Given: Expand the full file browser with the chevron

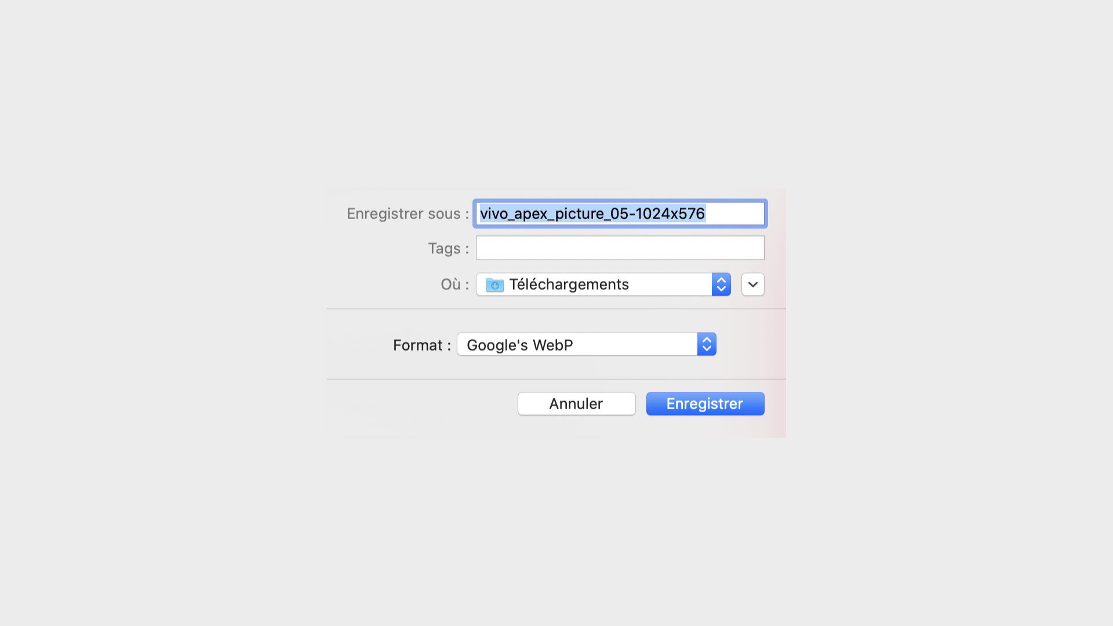Looking at the screenshot, I should (753, 285).
